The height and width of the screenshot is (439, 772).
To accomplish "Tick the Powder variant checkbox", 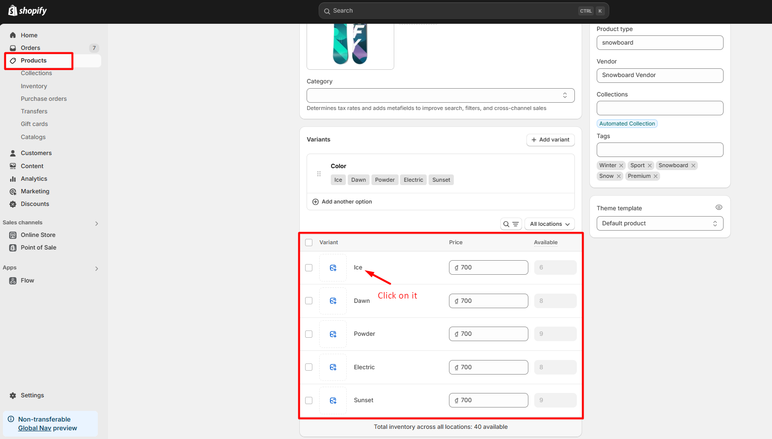I will click(309, 334).
